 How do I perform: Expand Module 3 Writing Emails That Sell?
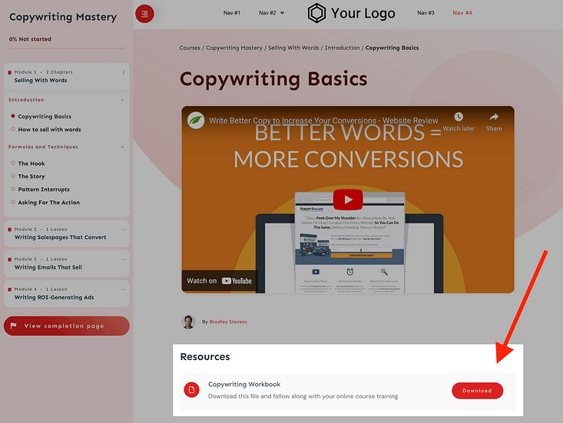click(66, 263)
